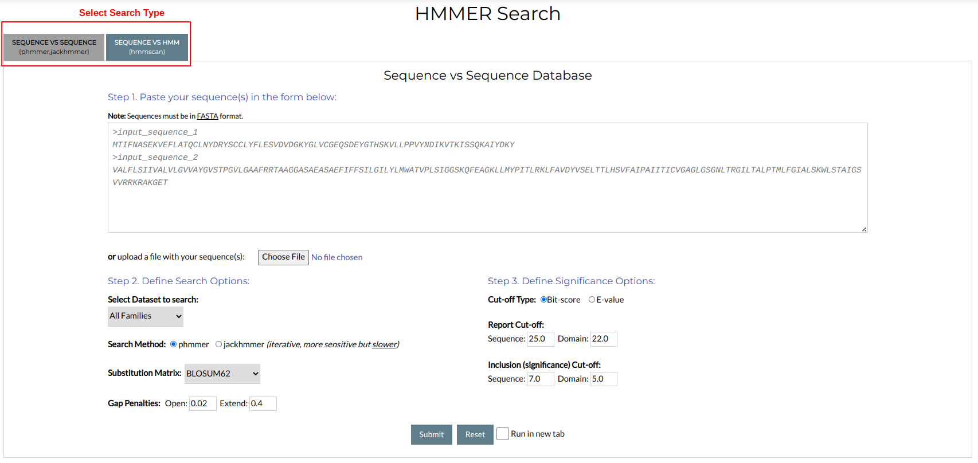Image resolution: width=978 pixels, height=463 pixels.
Task: Select the jackhmmer search method
Action: (x=218, y=344)
